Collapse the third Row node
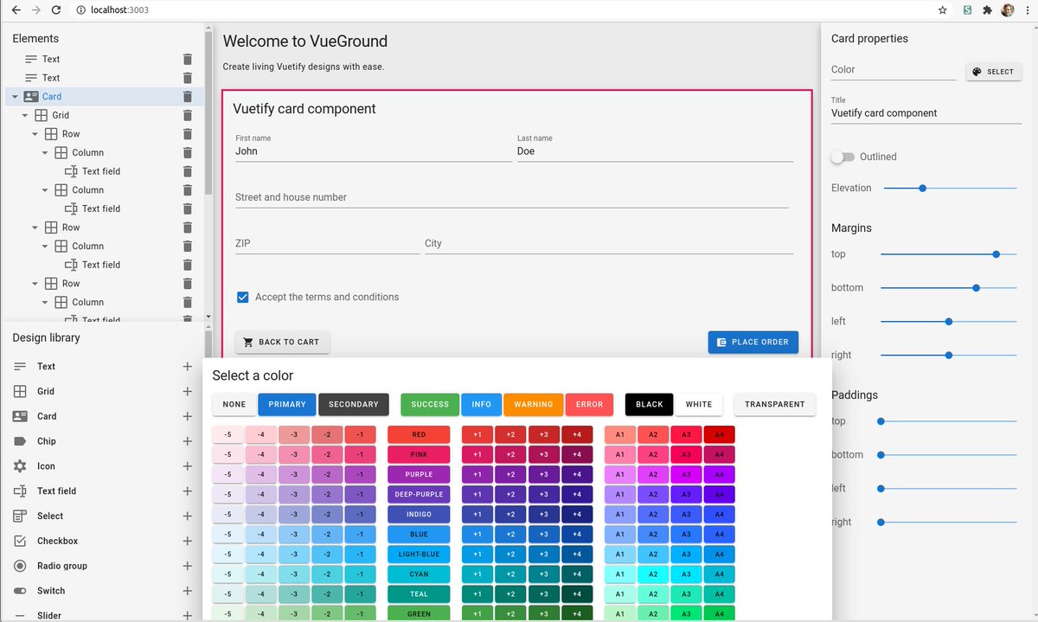 tap(35, 284)
